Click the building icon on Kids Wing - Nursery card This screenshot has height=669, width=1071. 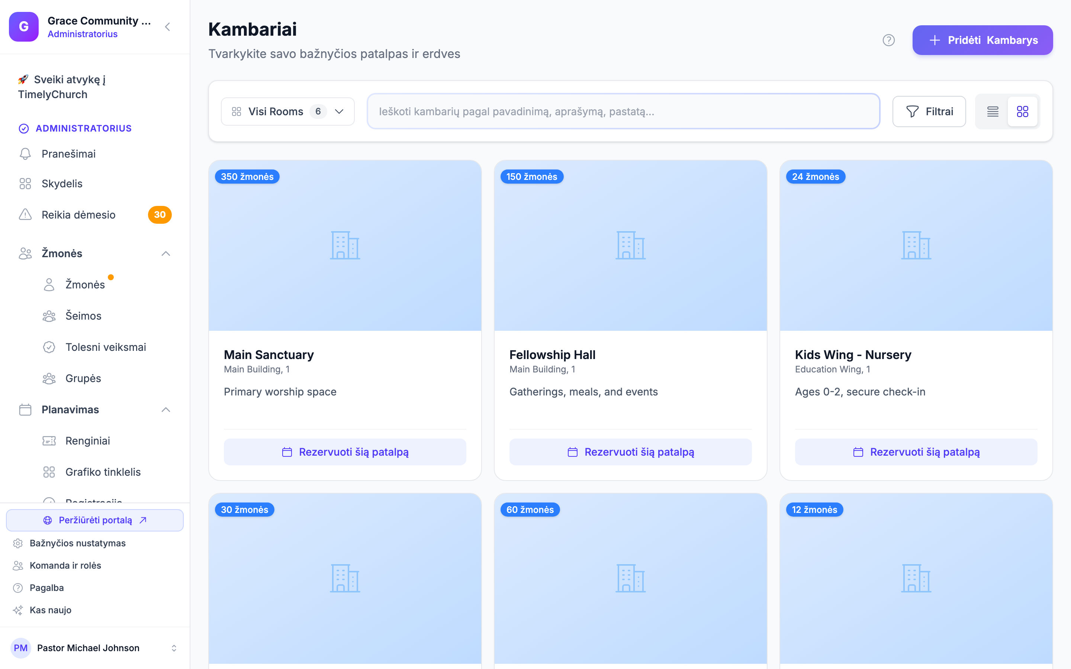tap(916, 245)
